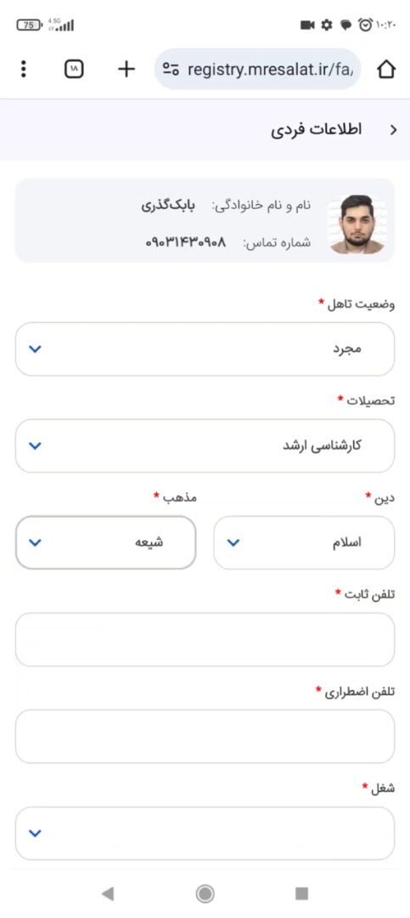This screenshot has width=410, height=918.
Task: Tap the browser home icon
Action: tap(386, 69)
